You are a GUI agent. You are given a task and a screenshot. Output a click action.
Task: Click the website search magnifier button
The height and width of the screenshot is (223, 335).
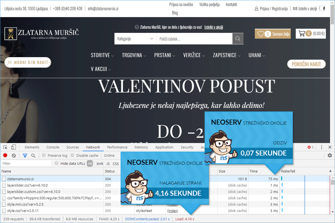point(238,39)
